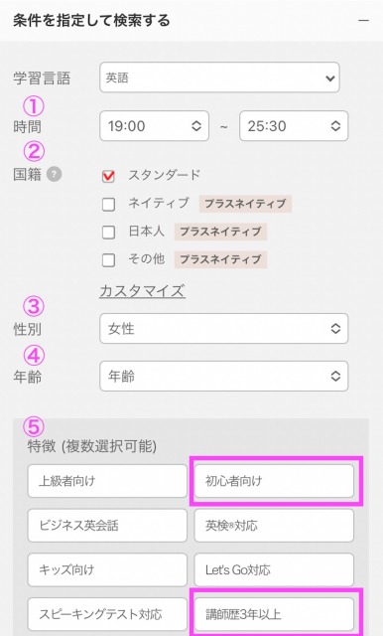383x636 pixels.
Task: Open the end time selector showing 25:30
Action: 294,126
